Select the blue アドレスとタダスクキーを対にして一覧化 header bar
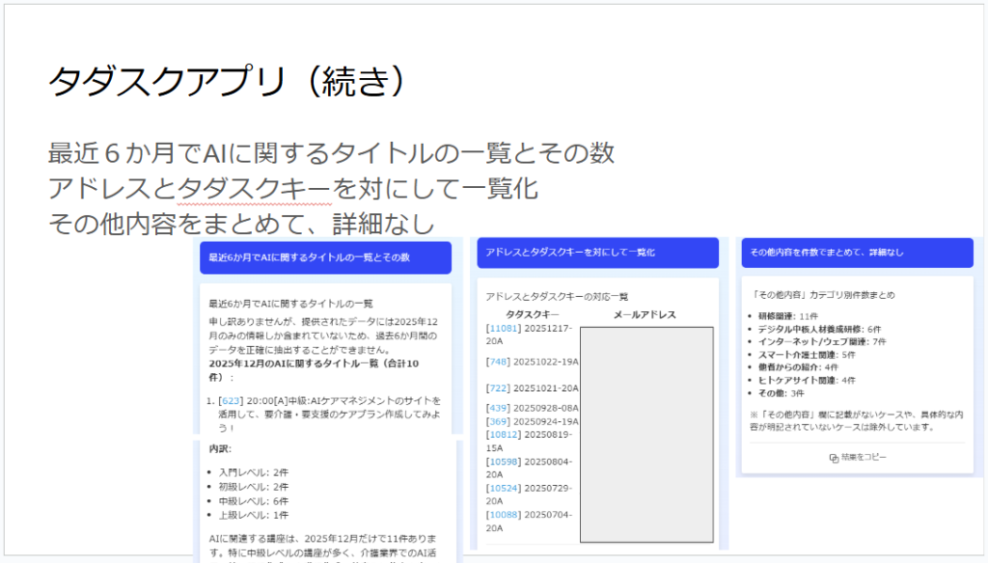Viewport: 988px width, 563px height. pyautogui.click(x=597, y=253)
